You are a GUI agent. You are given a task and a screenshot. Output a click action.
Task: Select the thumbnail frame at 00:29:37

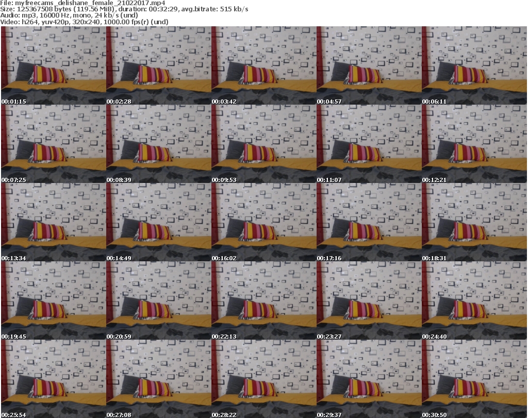(369, 379)
